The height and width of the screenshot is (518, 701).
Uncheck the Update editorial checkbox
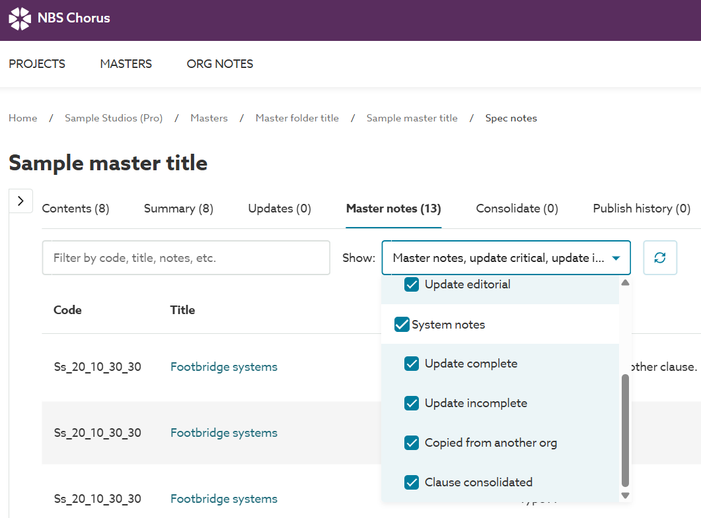[412, 284]
